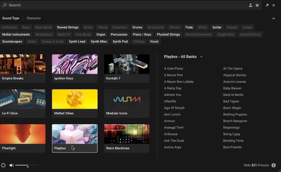
Task: Load preset Back In Berlin
Action: [x=233, y=95]
